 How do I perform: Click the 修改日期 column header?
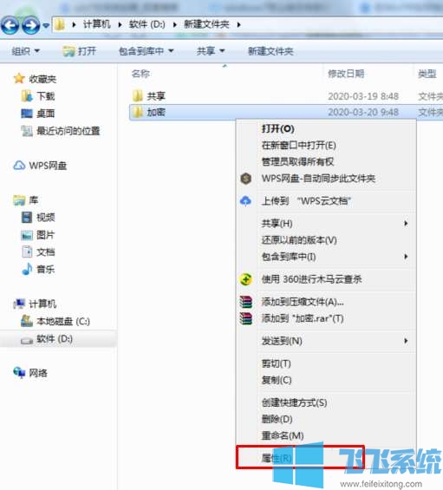click(x=346, y=74)
